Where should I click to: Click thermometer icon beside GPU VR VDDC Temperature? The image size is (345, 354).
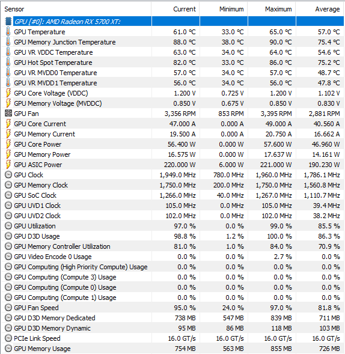coord(8,52)
